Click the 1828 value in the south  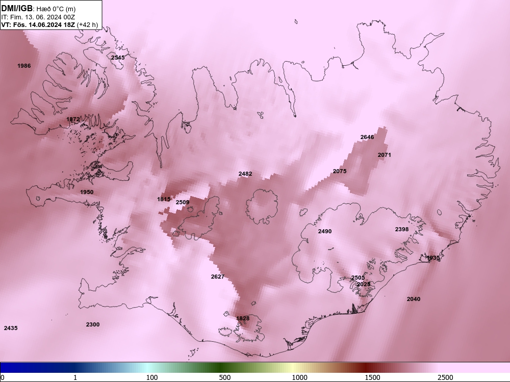[x=243, y=318]
